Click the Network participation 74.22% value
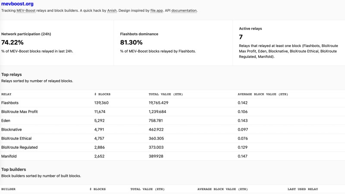Viewport: 345px width, 194px height. pyautogui.click(x=13, y=42)
